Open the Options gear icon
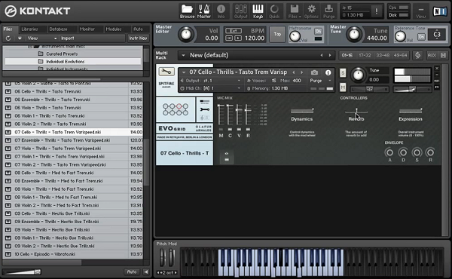 click(x=311, y=11)
